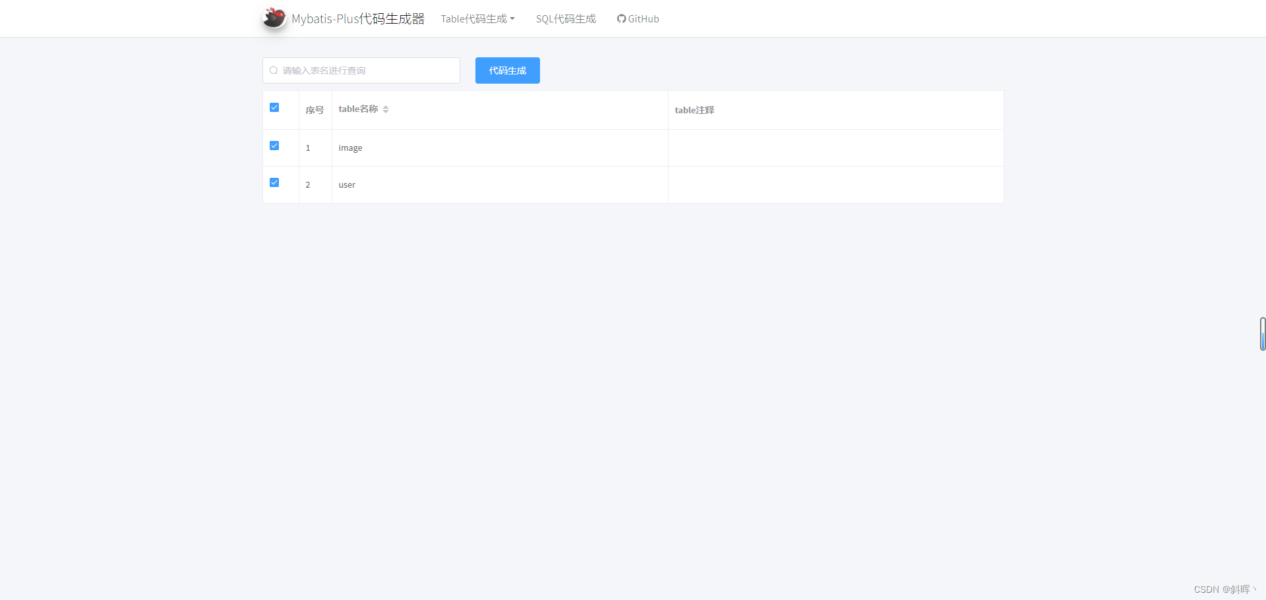Image resolution: width=1266 pixels, height=600 pixels.
Task: Select SQL代码生成 from the navbar
Action: tap(565, 18)
